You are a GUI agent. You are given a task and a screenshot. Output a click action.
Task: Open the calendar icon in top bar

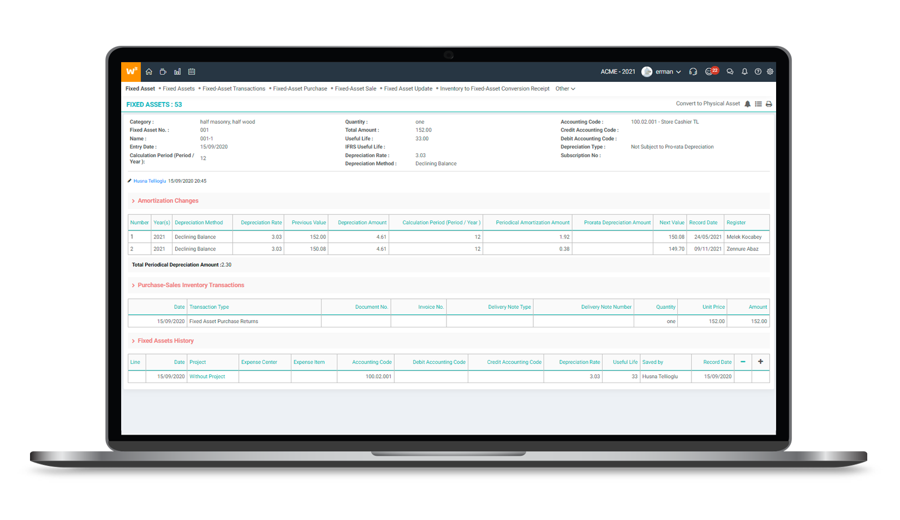tap(192, 71)
